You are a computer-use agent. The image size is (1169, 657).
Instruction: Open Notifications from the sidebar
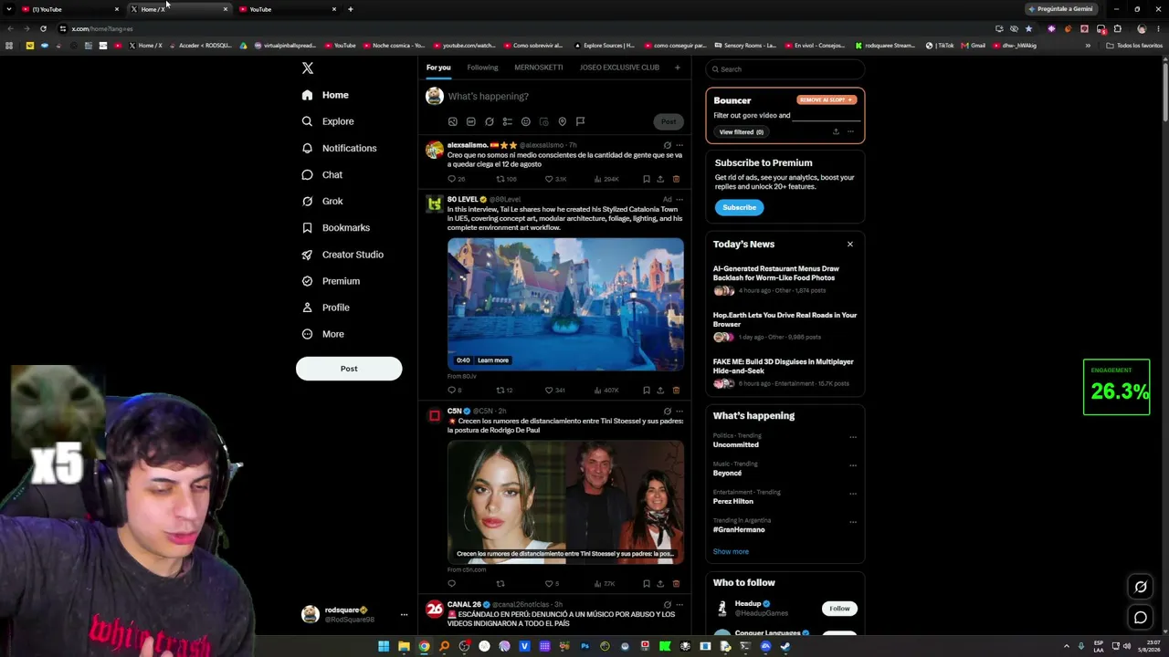coord(339,148)
